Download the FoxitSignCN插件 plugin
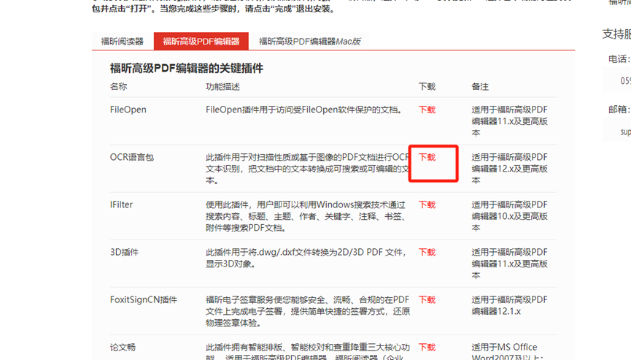This screenshot has width=631, height=360. 427,299
